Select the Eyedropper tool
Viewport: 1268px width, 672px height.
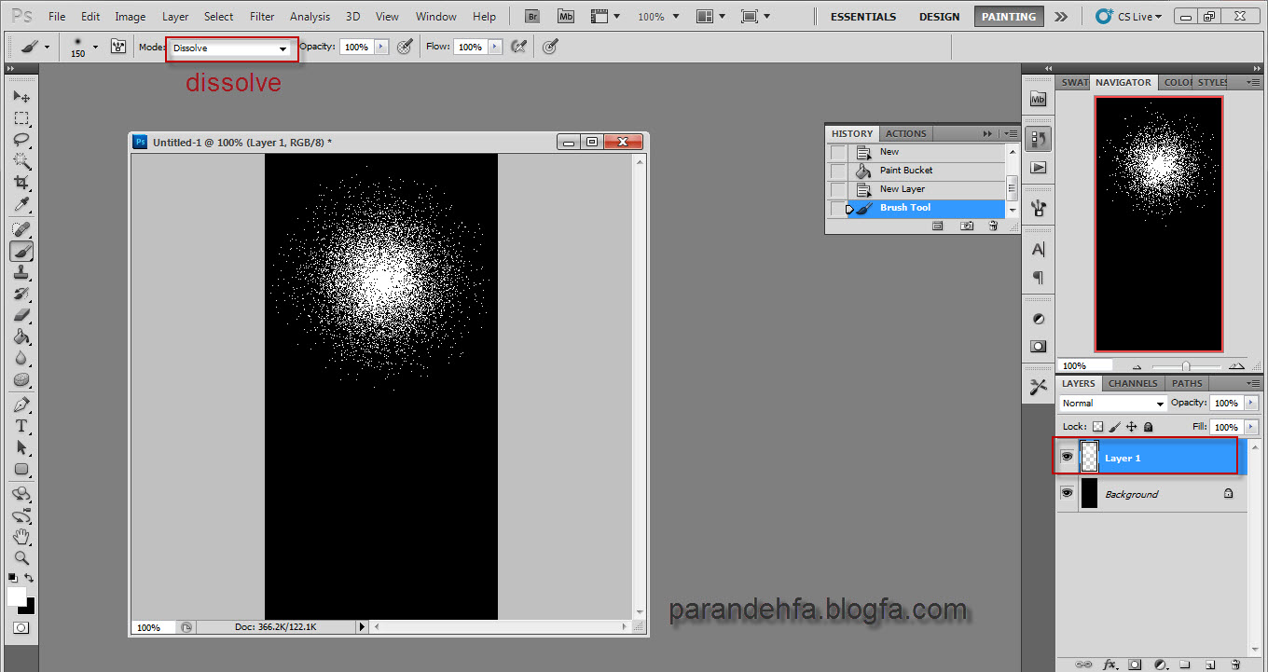pos(21,205)
